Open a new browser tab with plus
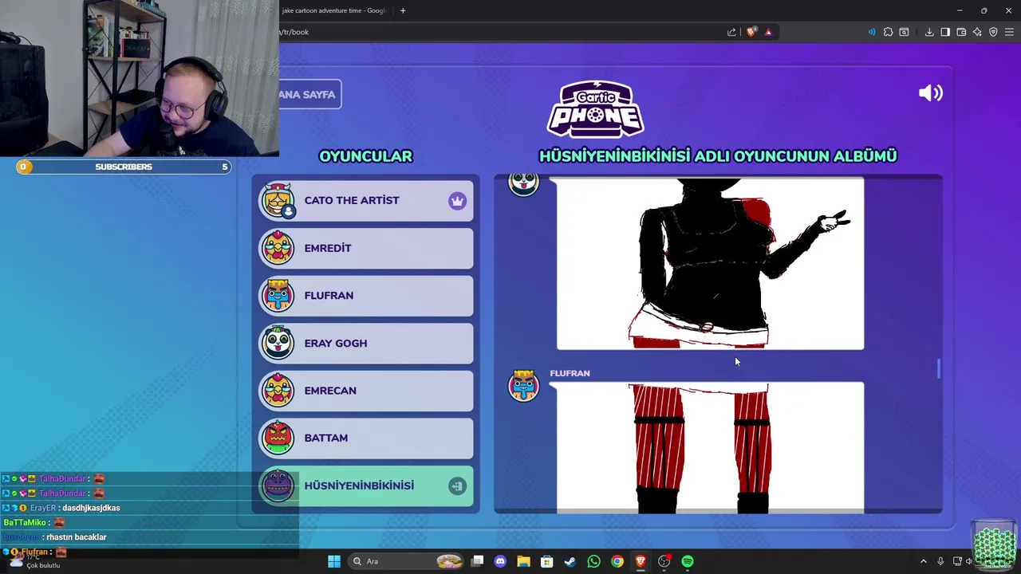 point(403,10)
